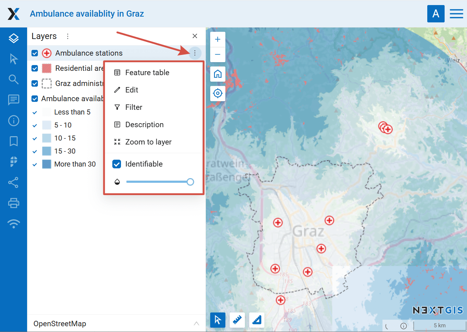Click the home extent button

click(x=218, y=74)
